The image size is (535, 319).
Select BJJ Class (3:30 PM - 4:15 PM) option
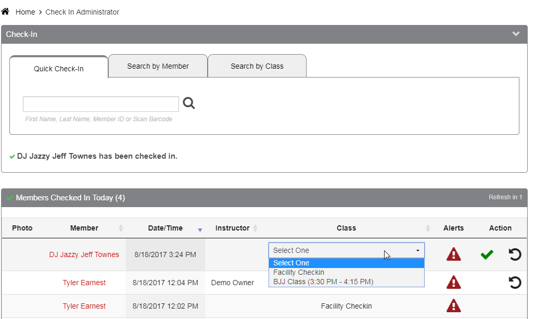point(323,282)
